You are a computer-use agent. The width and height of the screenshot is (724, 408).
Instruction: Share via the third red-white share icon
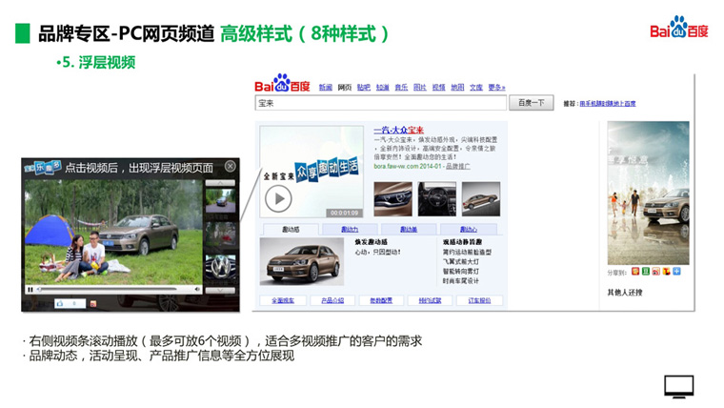(x=656, y=272)
